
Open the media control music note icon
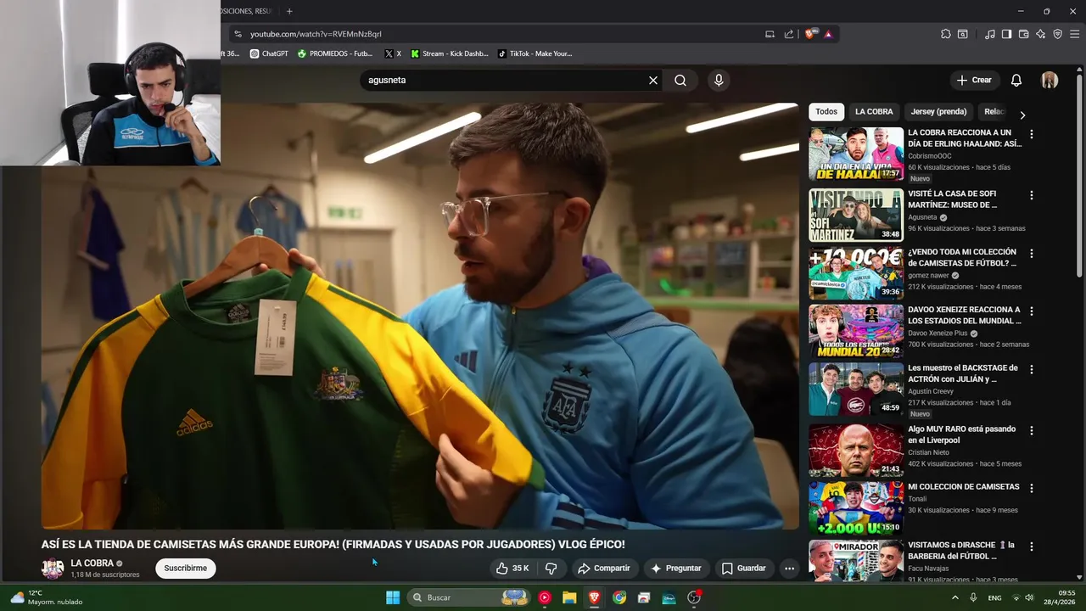tap(989, 34)
